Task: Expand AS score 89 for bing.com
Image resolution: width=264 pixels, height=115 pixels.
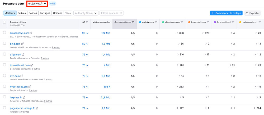Action: (85, 44)
